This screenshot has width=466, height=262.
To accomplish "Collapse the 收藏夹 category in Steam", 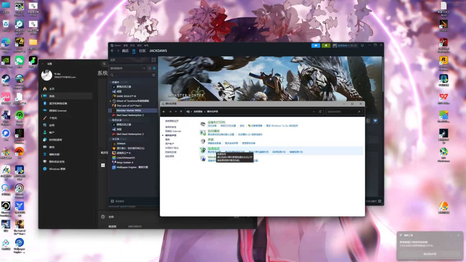I will [110, 82].
